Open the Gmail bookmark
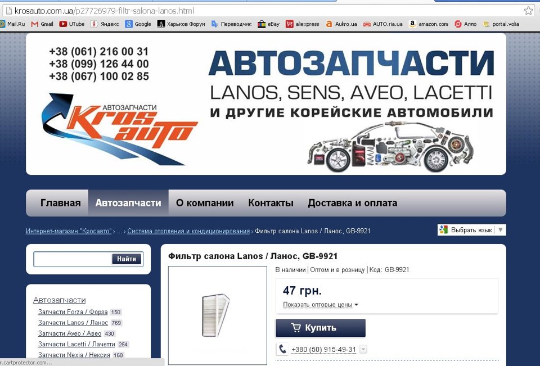540x366 pixels. (42, 24)
